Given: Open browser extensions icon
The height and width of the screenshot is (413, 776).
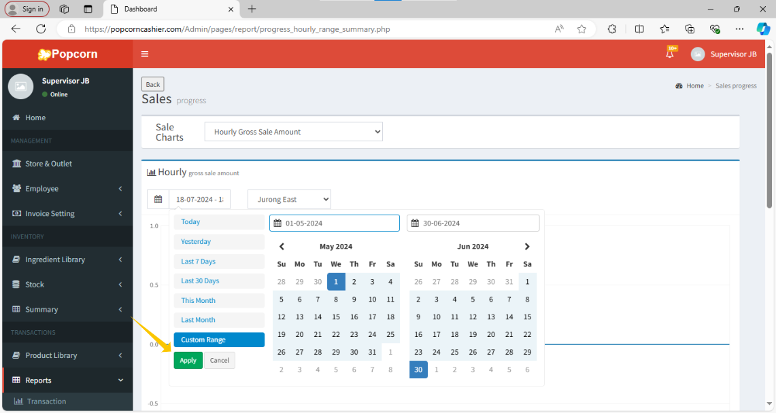Looking at the screenshot, I should click(612, 29).
